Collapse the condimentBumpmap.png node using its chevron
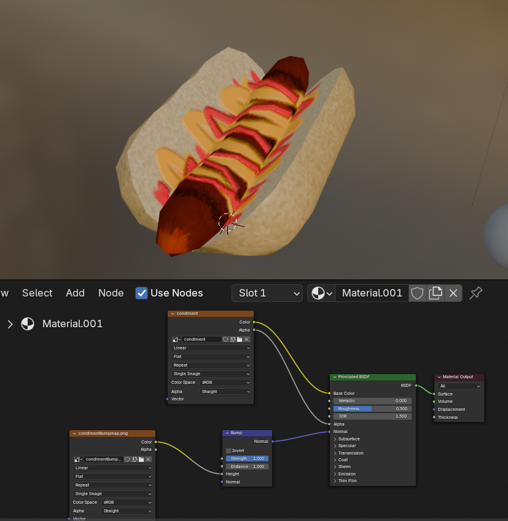The image size is (508, 521). point(74,433)
